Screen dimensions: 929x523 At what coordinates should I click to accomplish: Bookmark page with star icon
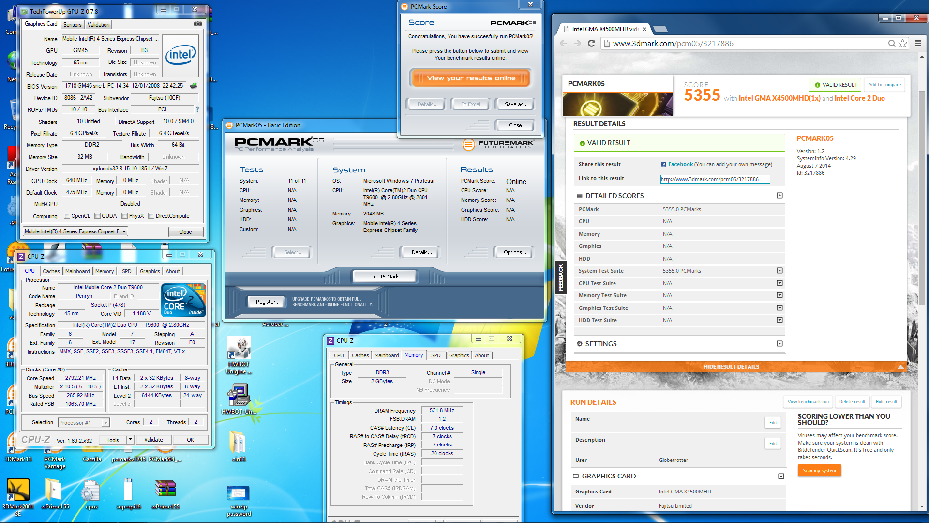pyautogui.click(x=903, y=43)
